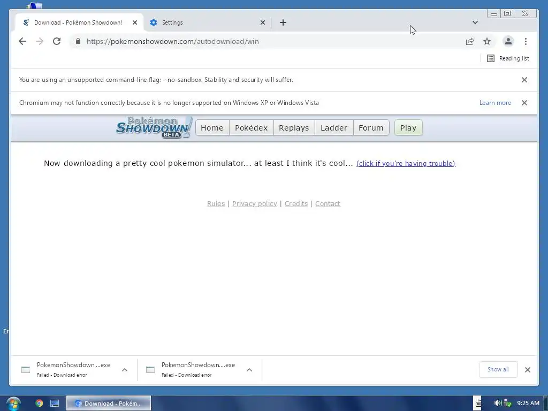Open the user profile avatar menu
This screenshot has height=411, width=548.
point(508,41)
